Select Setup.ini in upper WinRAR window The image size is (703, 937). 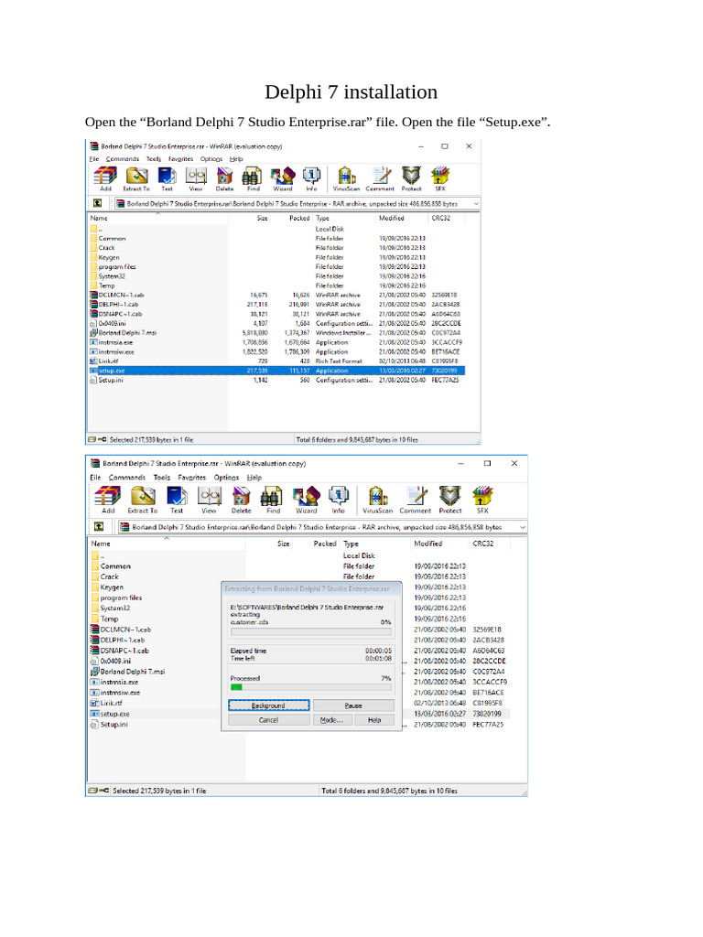click(x=111, y=380)
